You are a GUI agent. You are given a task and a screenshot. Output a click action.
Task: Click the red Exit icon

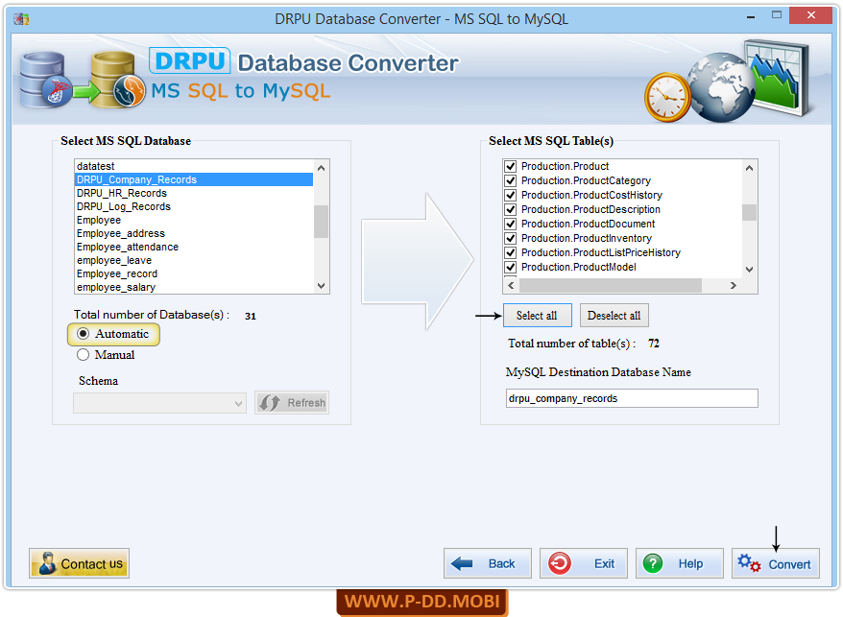coord(560,564)
